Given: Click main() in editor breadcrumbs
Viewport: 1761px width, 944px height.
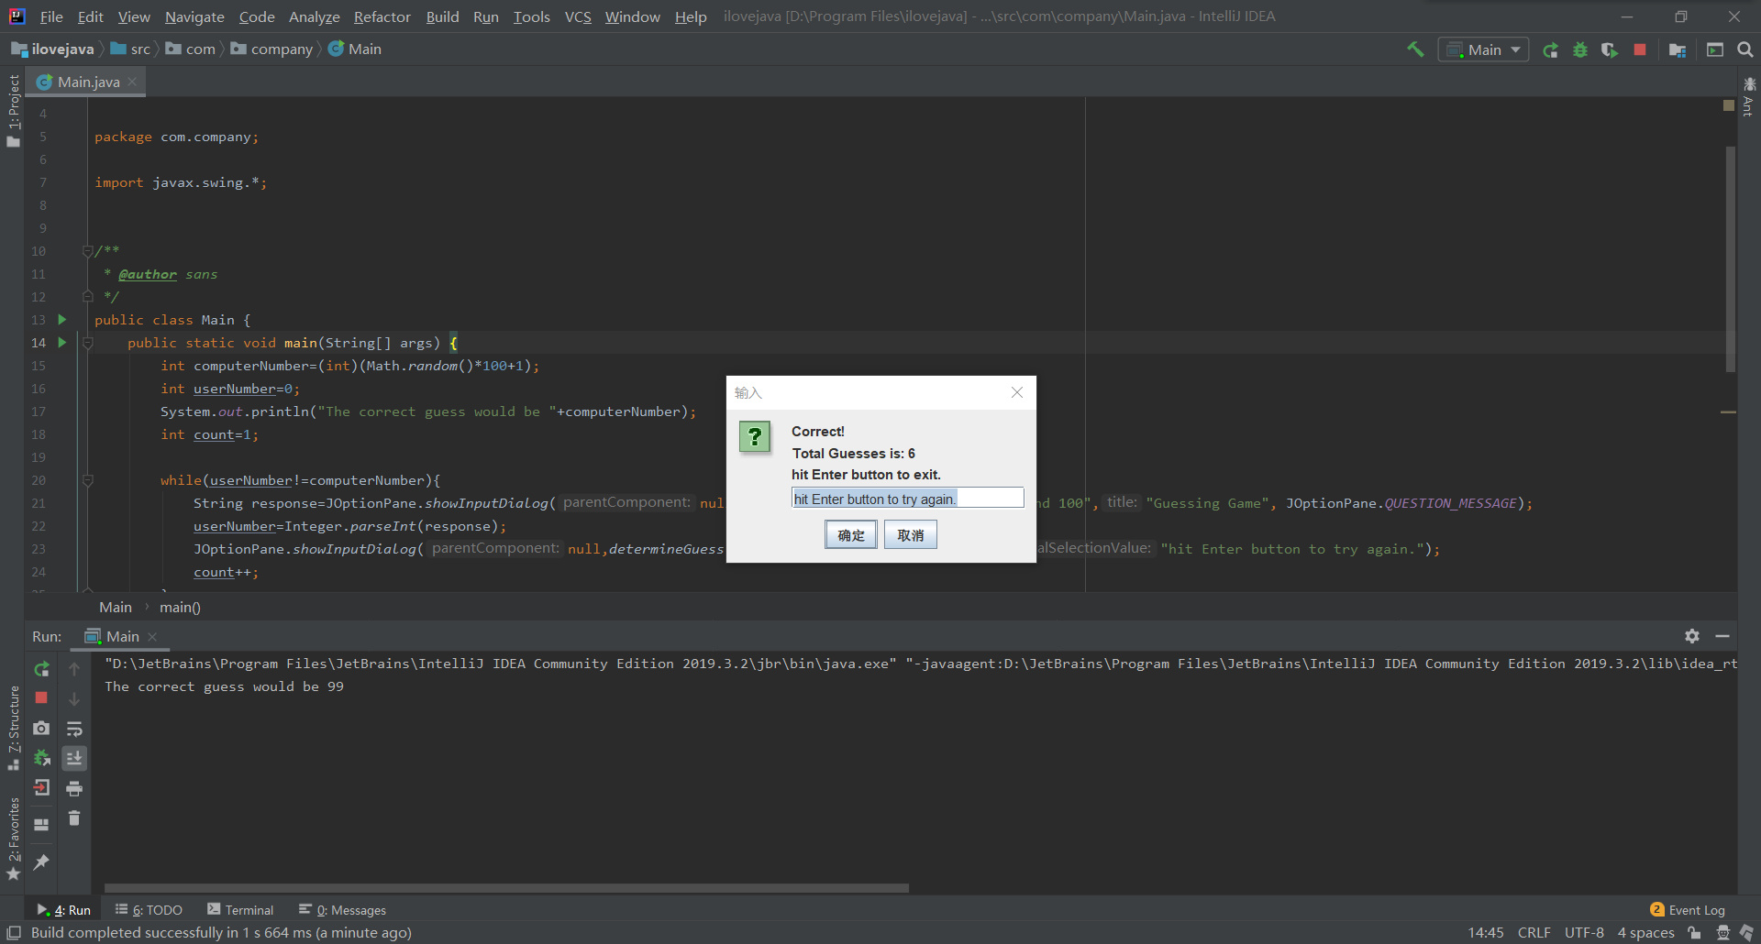Looking at the screenshot, I should [x=180, y=607].
